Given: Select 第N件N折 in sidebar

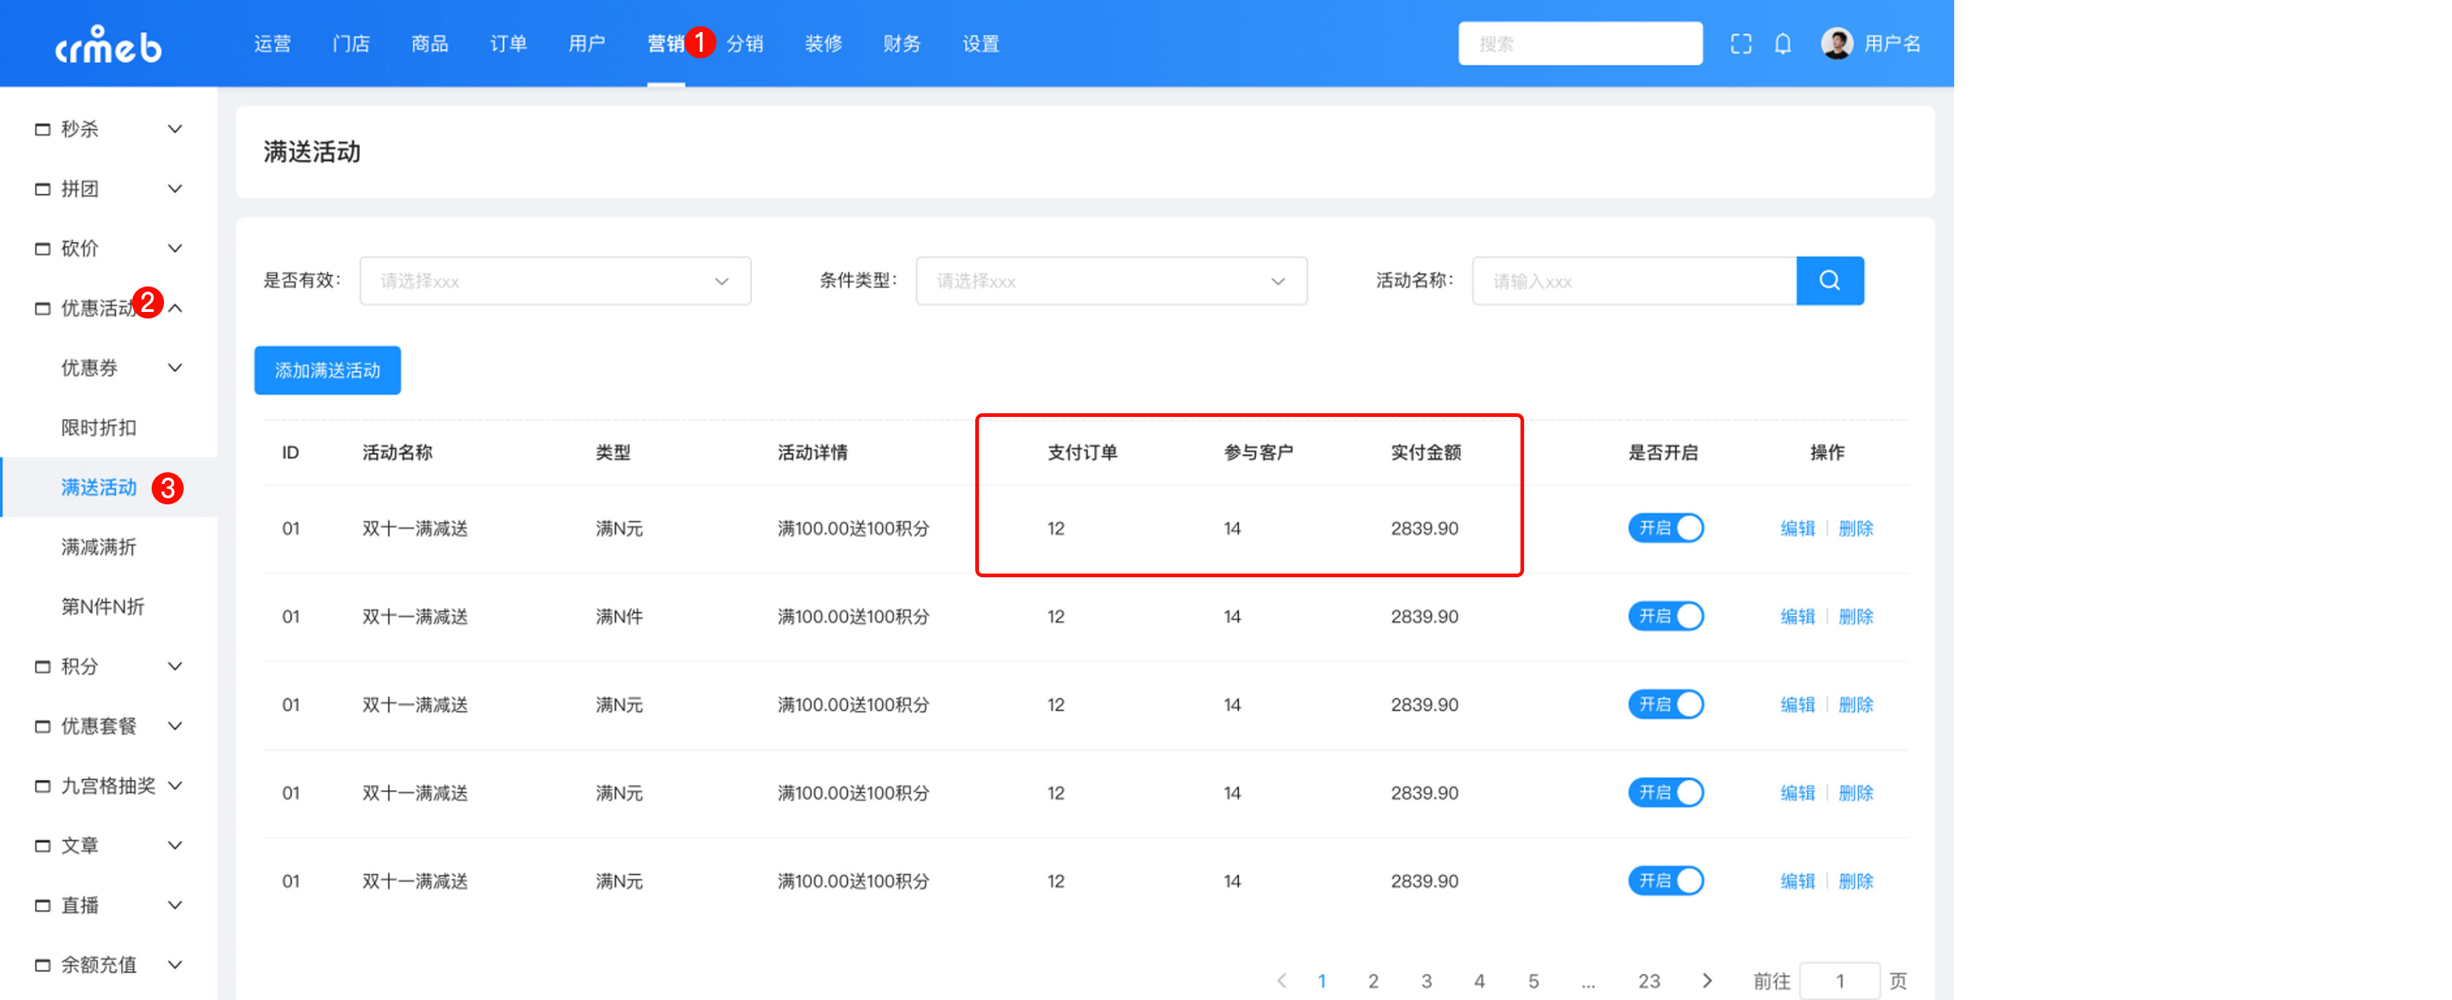Looking at the screenshot, I should coord(103,607).
